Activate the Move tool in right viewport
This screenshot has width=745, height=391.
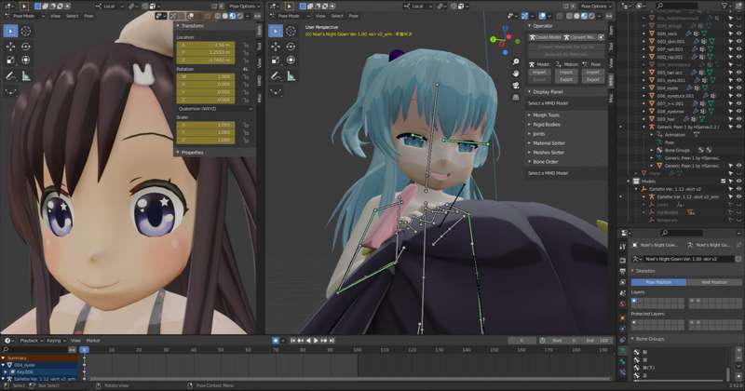[x=276, y=47]
